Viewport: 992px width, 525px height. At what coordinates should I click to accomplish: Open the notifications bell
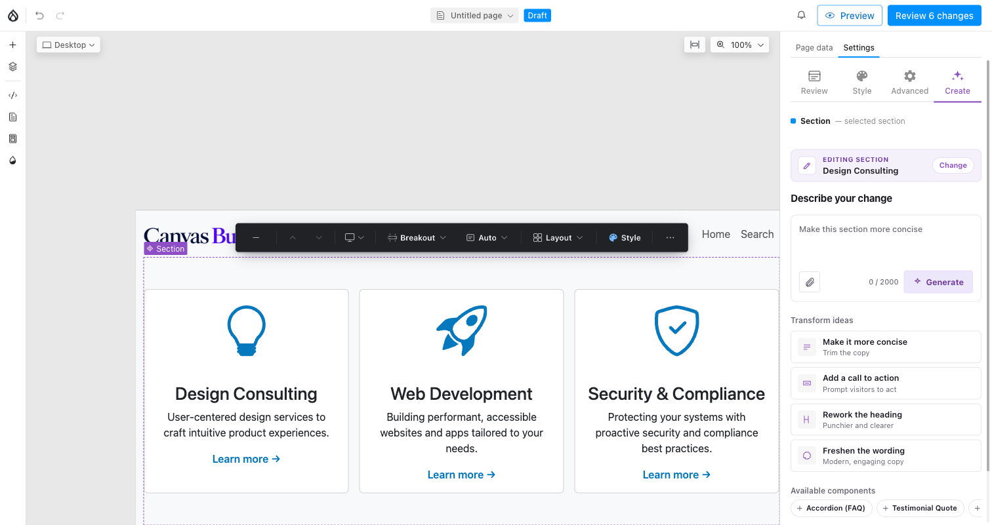click(x=801, y=15)
